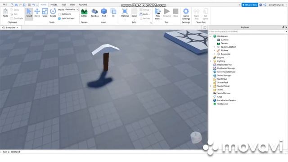Click the Undo arrow in quick access bar
This screenshot has width=288, height=162.
(x=34, y=5)
